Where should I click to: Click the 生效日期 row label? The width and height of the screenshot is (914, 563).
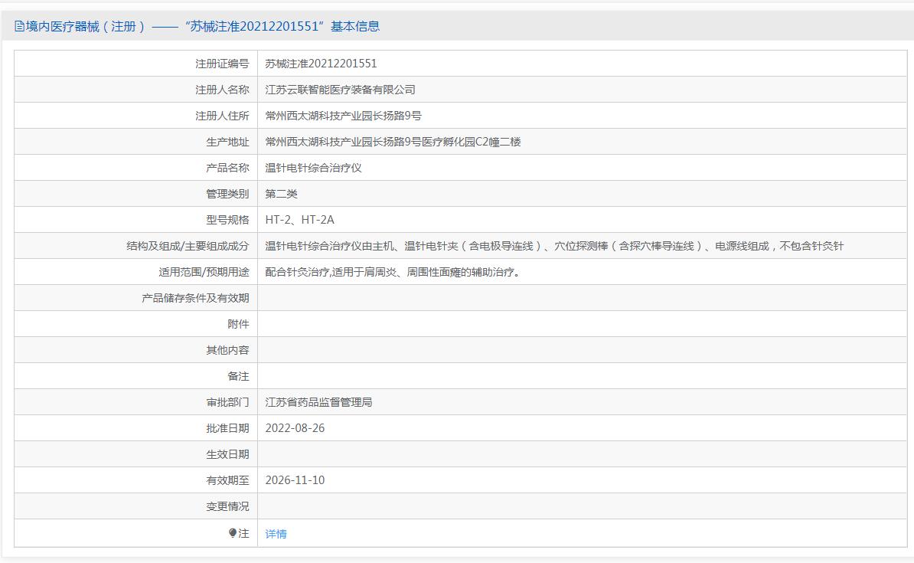coord(227,454)
